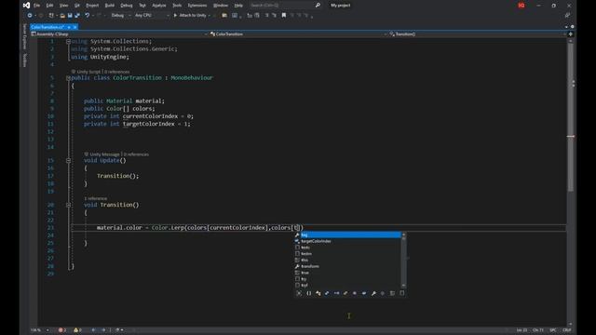Screen dimensions: 596x335
Task: Open the View menu
Action: click(x=63, y=6)
